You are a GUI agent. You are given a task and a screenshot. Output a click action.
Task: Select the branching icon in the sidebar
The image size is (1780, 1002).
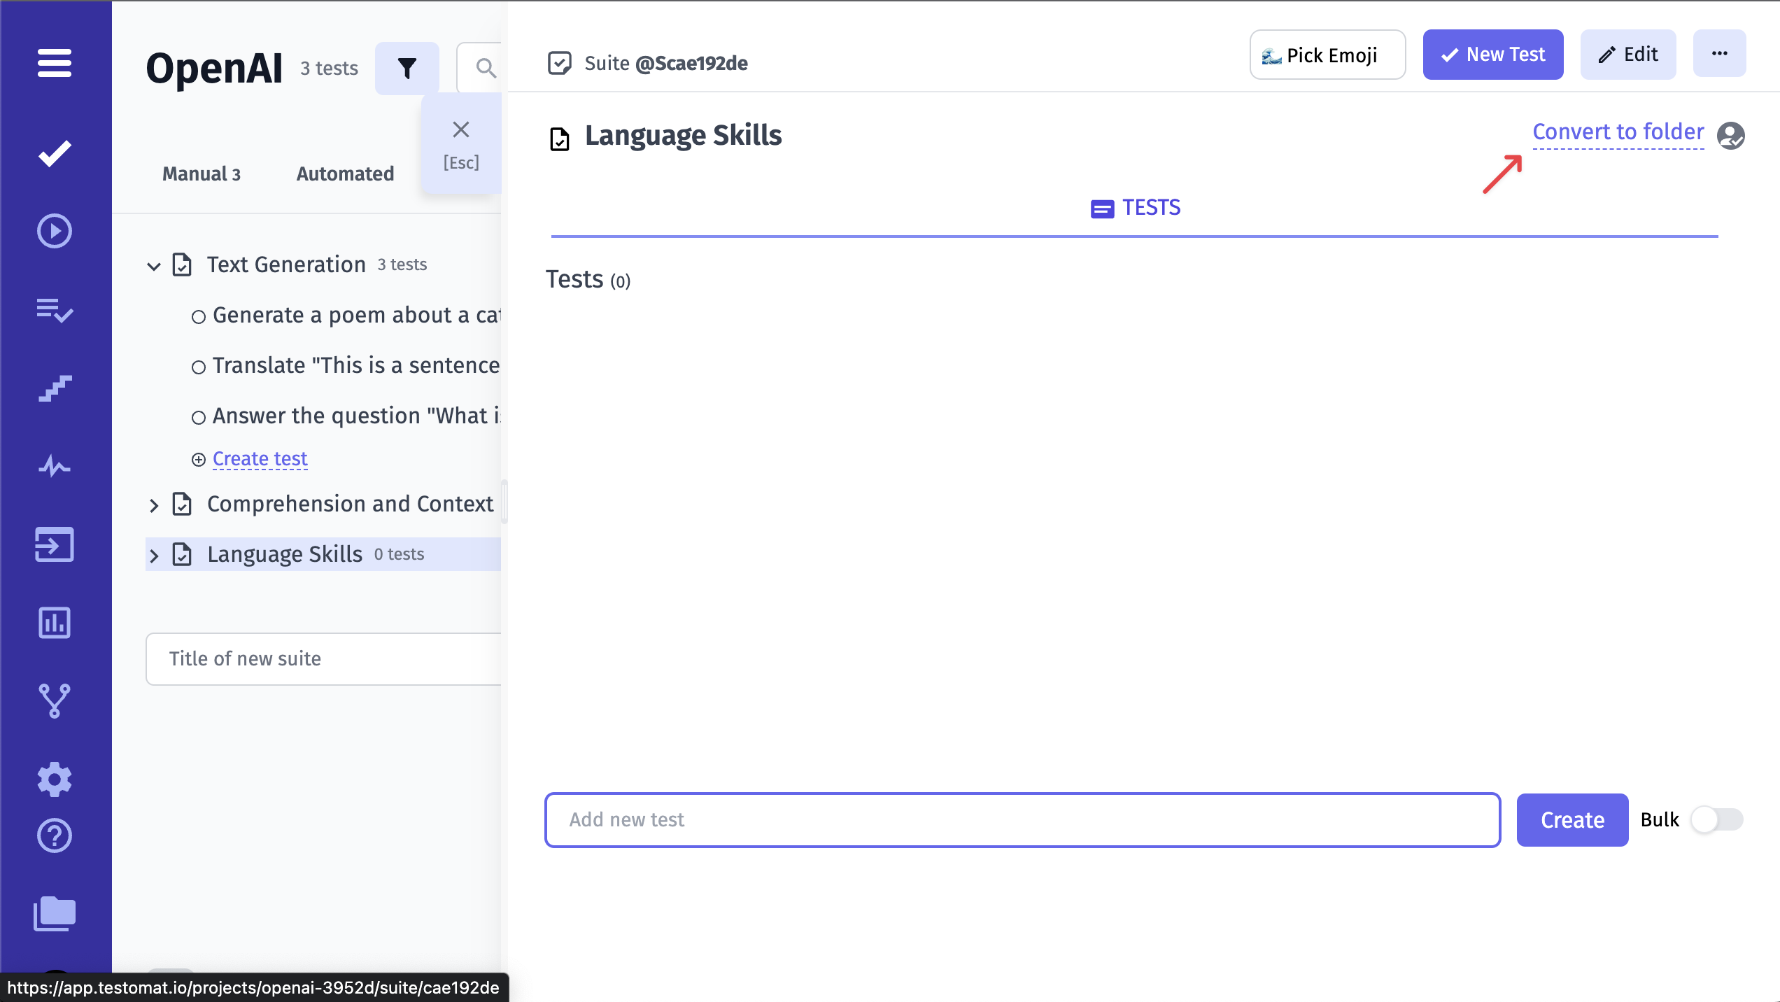coord(55,700)
